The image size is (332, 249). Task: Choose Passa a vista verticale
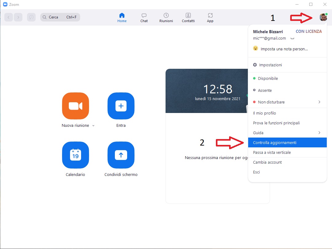[x=287, y=153]
